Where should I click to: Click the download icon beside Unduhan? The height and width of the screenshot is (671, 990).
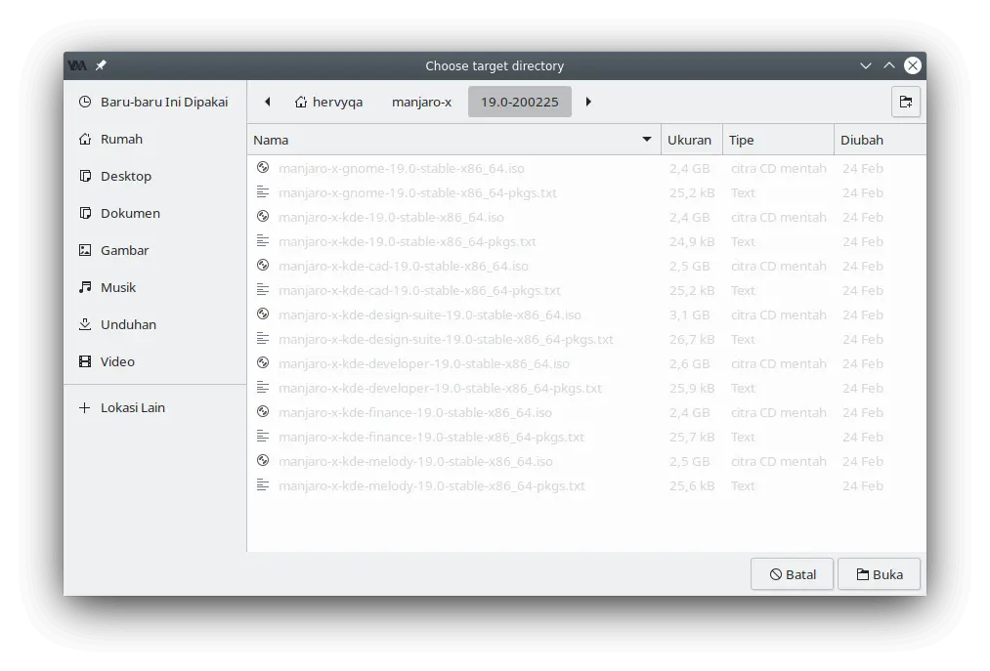(x=85, y=324)
